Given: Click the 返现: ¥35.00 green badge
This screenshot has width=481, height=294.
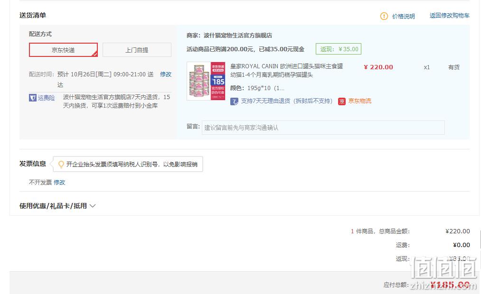Looking at the screenshot, I should pos(339,49).
